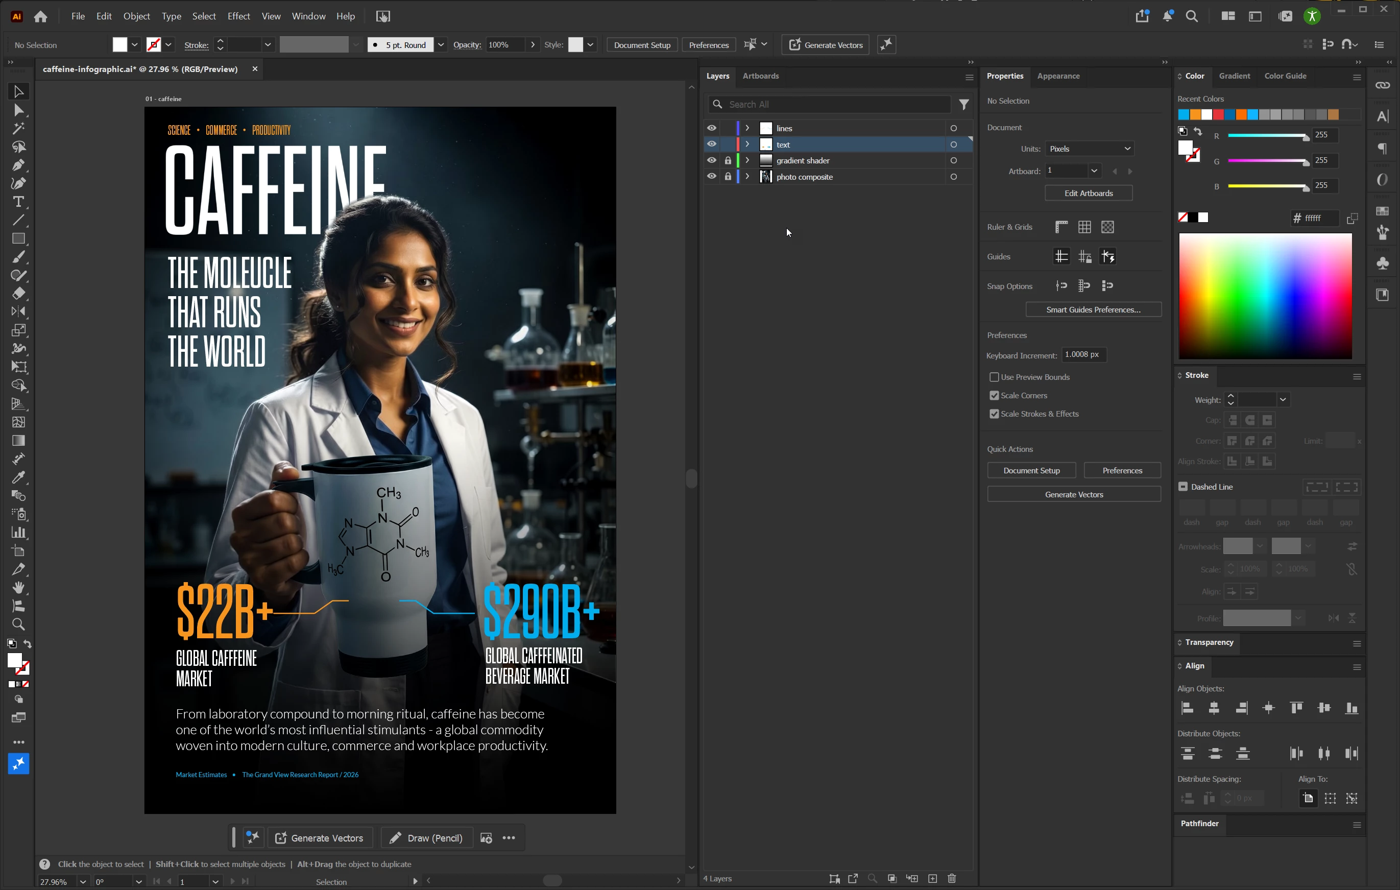Hide the text layer
The height and width of the screenshot is (890, 1400).
[x=712, y=144]
